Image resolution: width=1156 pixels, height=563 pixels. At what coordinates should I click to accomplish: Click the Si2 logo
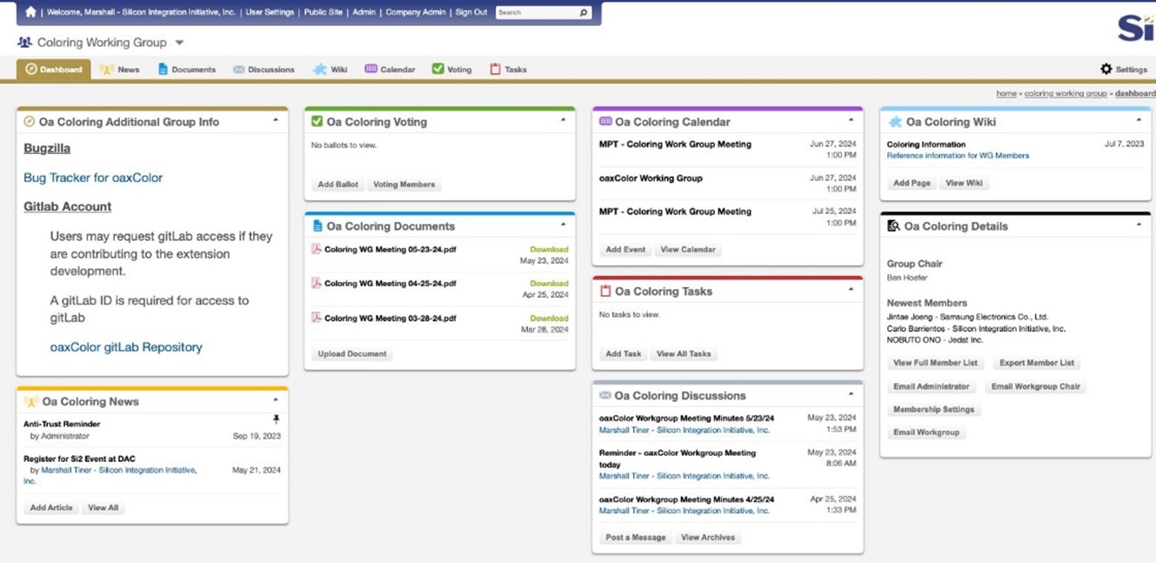1135,28
